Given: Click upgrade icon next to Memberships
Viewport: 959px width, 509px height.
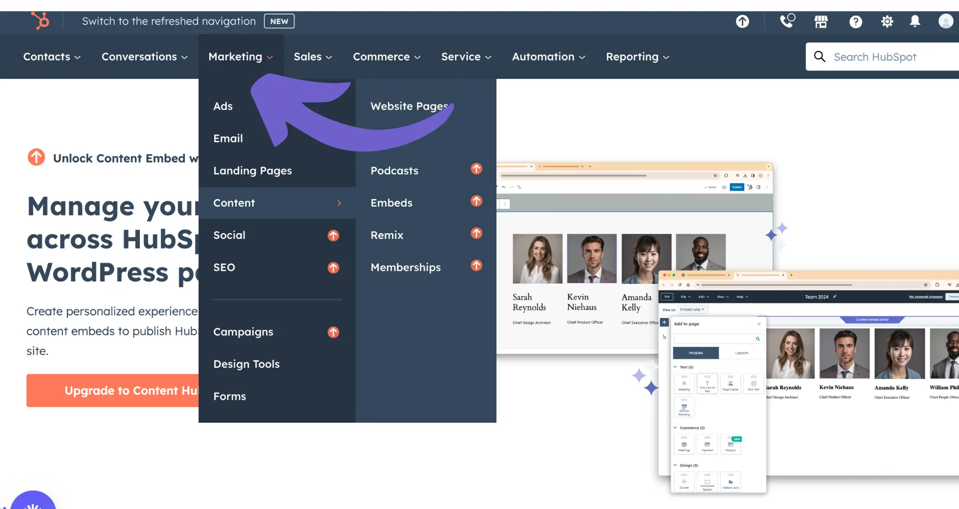Looking at the screenshot, I should 477,265.
